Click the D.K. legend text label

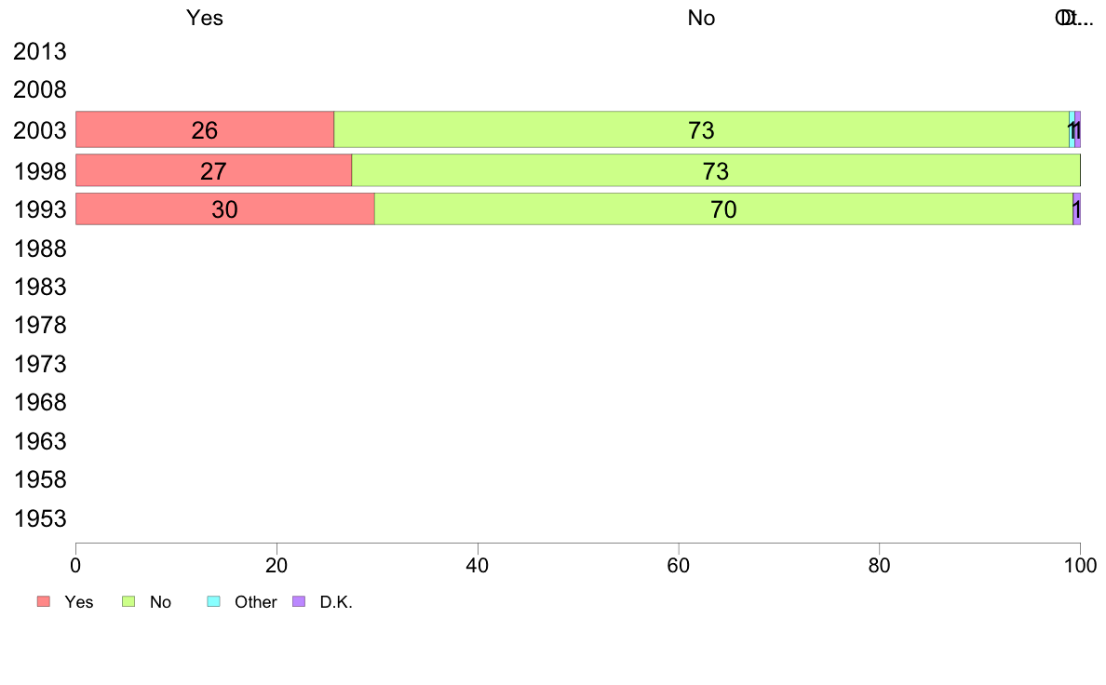point(336,602)
